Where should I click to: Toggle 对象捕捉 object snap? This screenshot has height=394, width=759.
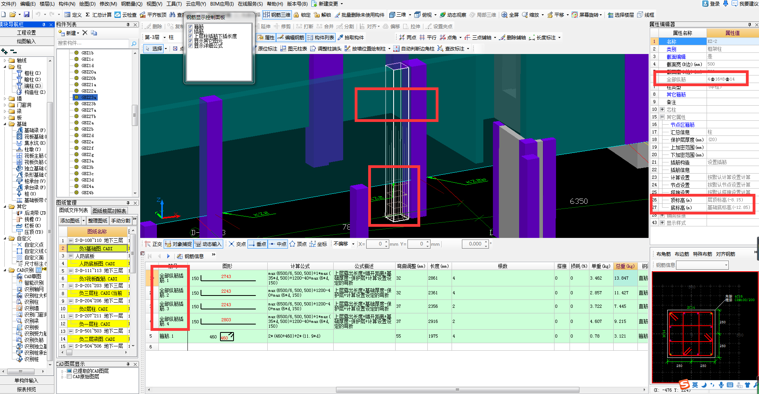pyautogui.click(x=178, y=244)
